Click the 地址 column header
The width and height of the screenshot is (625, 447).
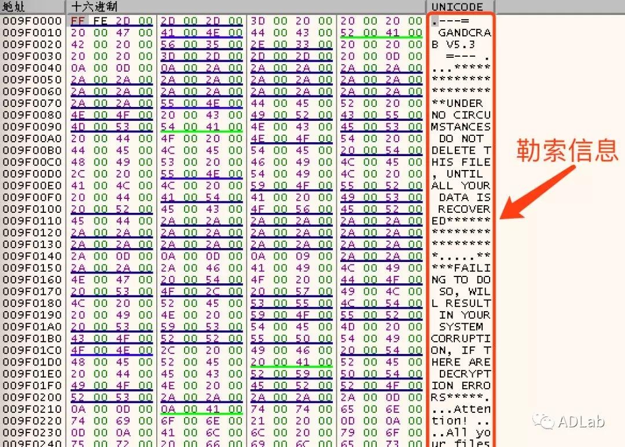pyautogui.click(x=13, y=6)
